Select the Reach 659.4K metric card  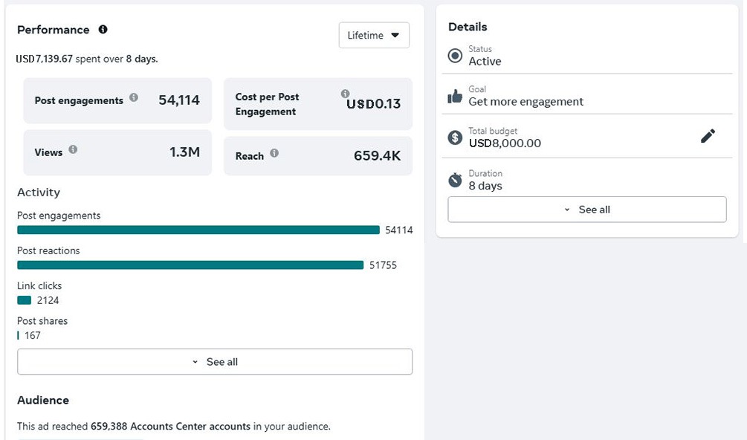point(318,156)
